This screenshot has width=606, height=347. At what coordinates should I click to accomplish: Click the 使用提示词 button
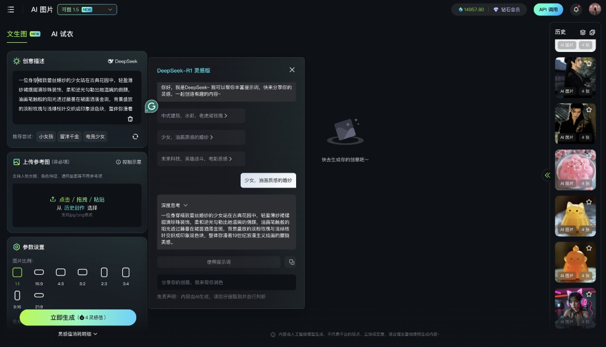point(219,262)
